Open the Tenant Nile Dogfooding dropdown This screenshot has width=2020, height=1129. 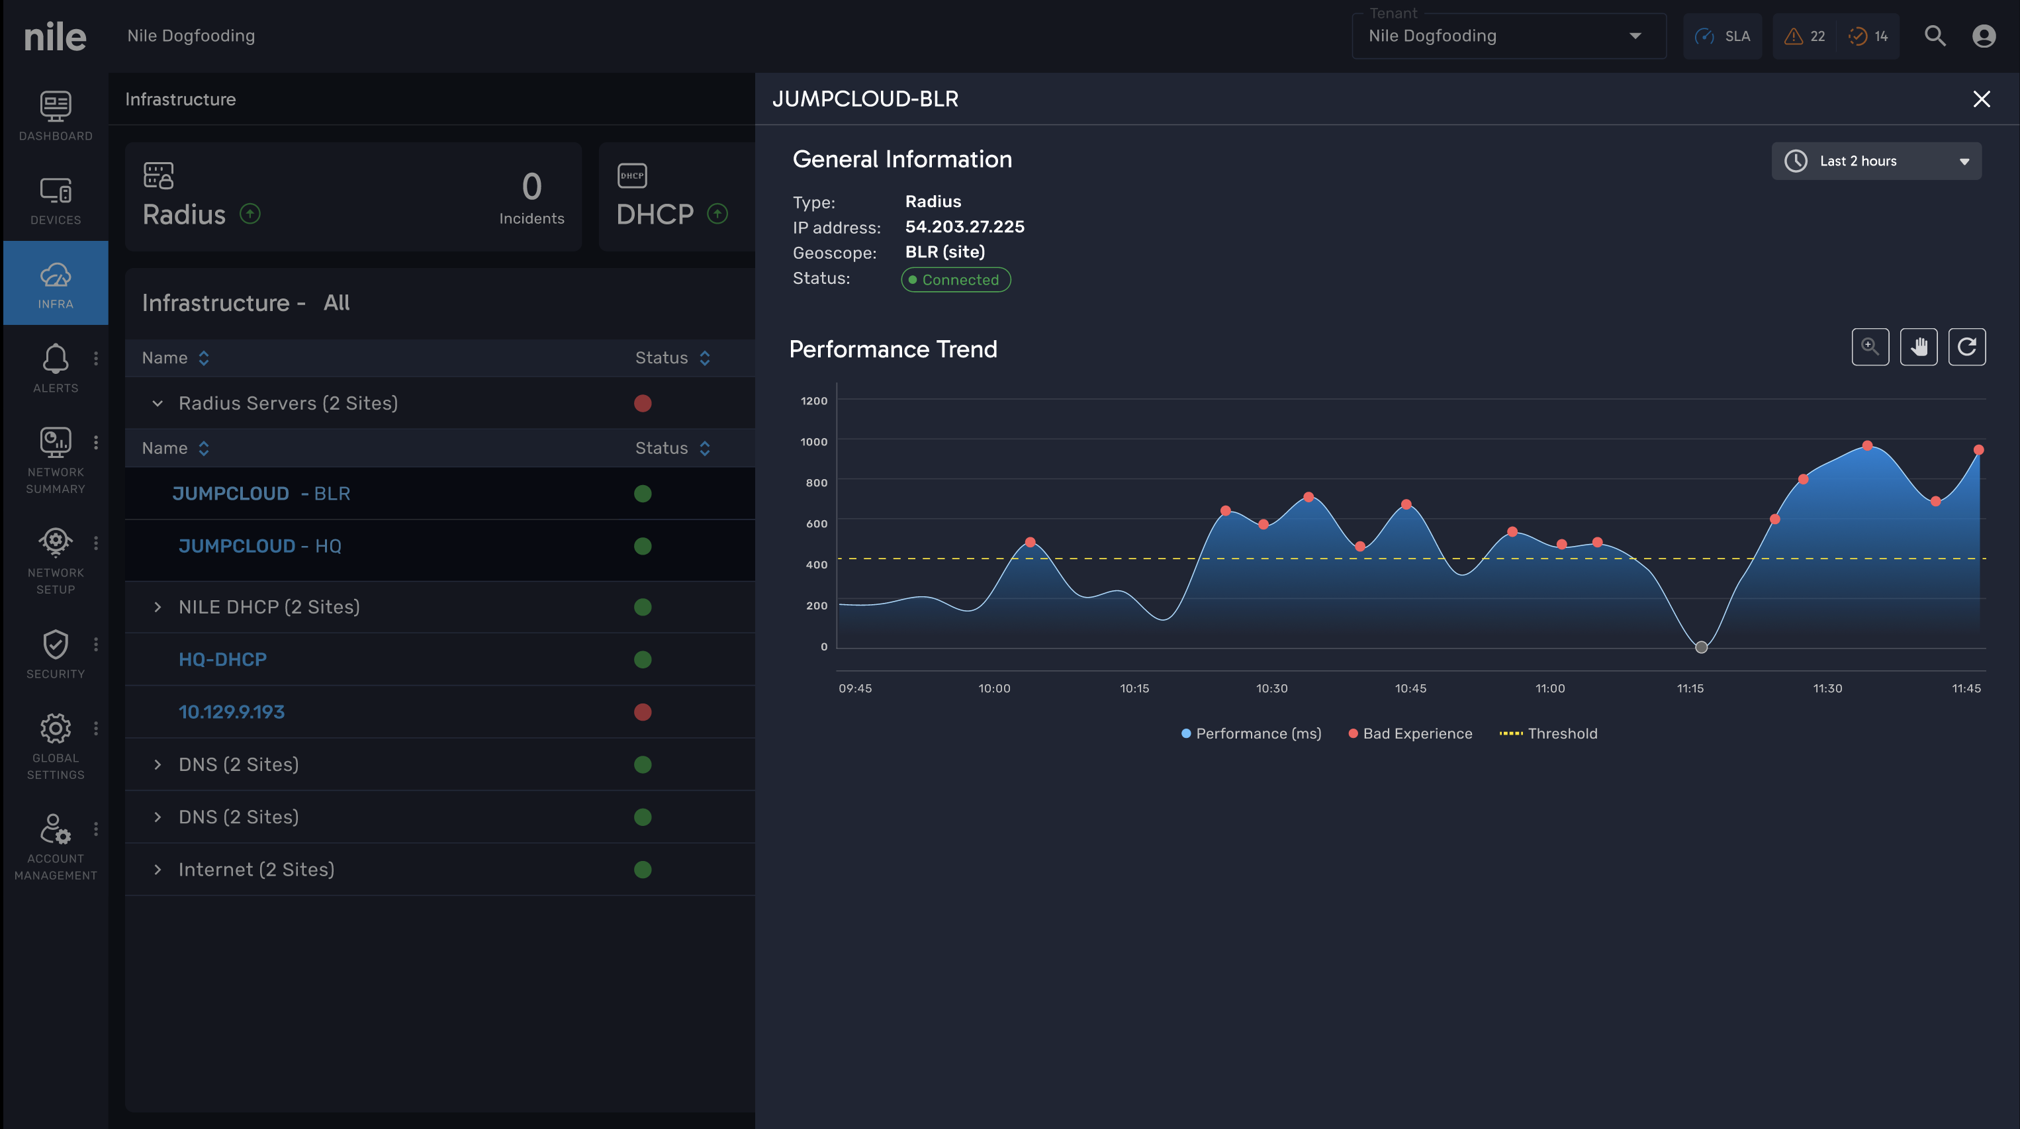tap(1508, 36)
